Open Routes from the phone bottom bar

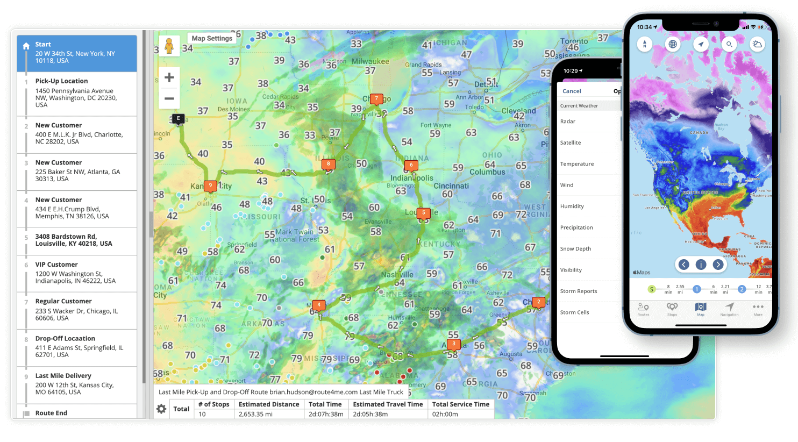643,308
